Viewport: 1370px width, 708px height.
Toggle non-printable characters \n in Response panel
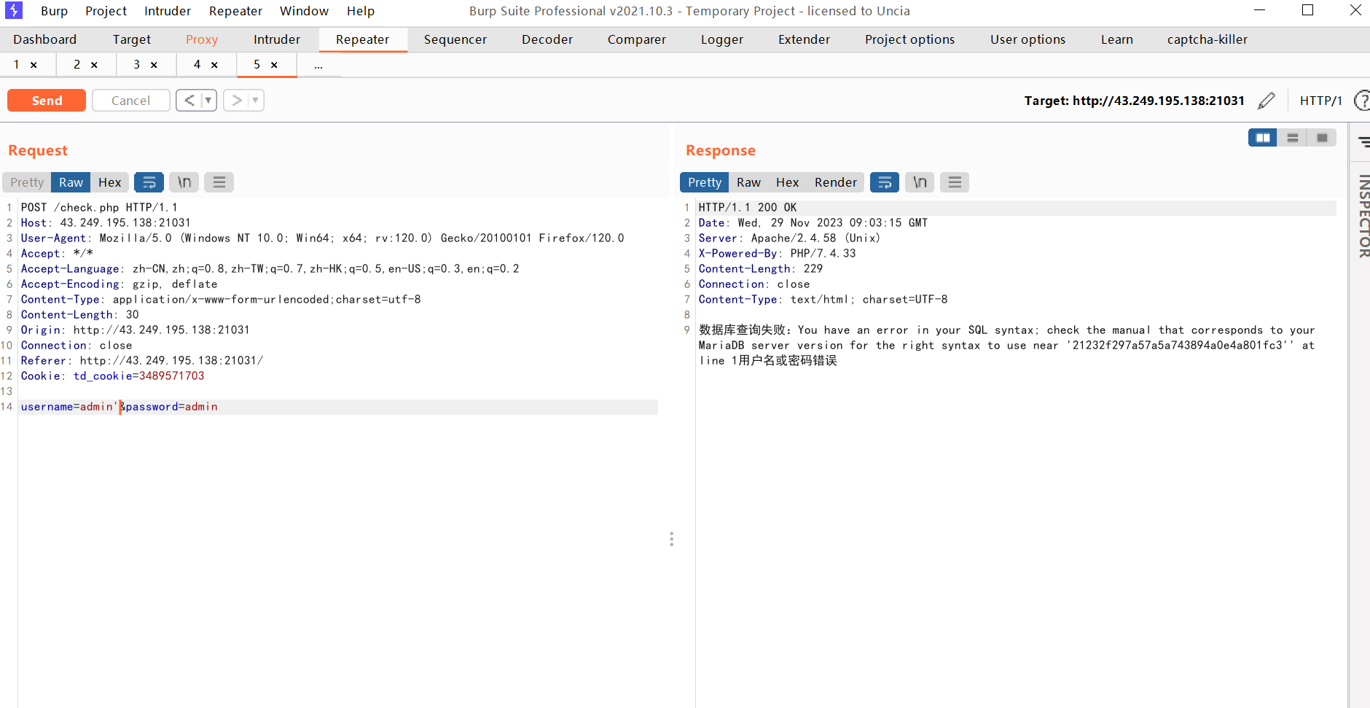pyautogui.click(x=920, y=182)
